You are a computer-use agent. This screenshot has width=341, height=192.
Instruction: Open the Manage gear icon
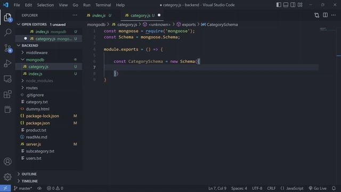tap(7, 177)
